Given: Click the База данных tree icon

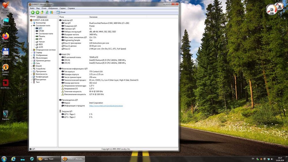Looking at the screenshot, I should tap(34, 79).
